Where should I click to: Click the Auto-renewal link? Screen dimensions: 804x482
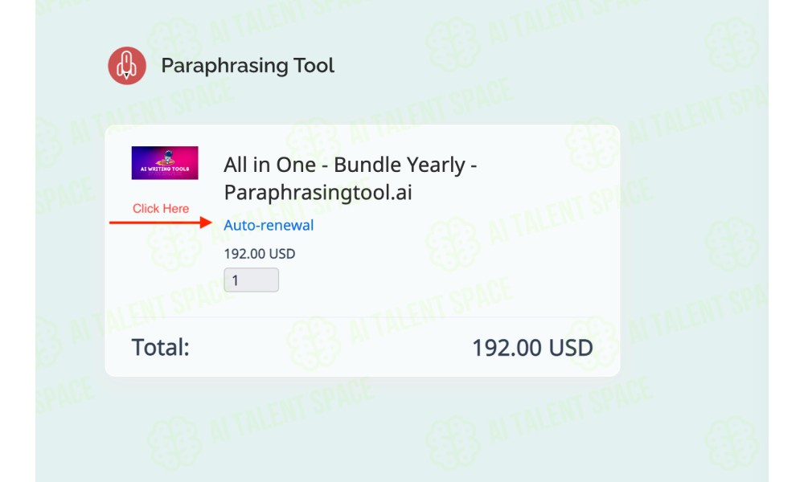(x=269, y=226)
